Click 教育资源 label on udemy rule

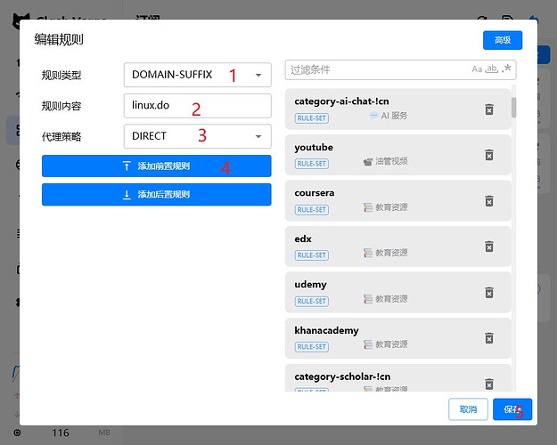click(385, 299)
